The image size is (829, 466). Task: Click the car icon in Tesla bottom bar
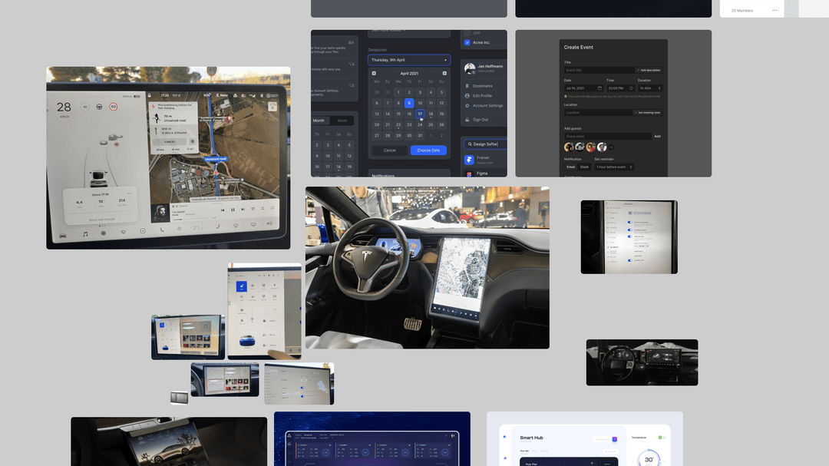point(62,236)
